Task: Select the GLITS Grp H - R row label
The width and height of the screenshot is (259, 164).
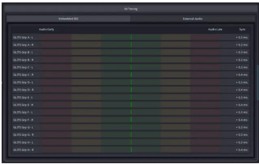Action: (x=24, y=150)
